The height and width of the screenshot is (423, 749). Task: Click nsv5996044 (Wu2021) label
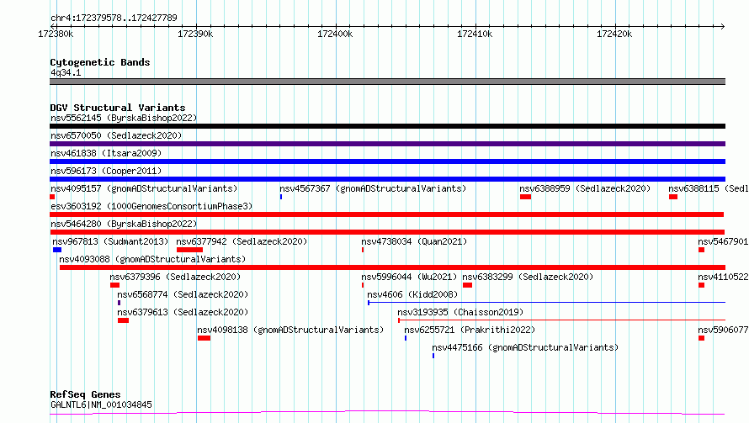409,277
